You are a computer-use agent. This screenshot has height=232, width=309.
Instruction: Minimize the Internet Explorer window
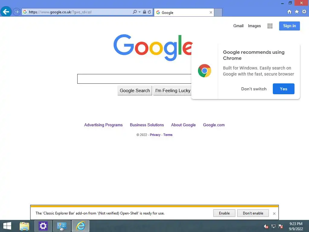click(282, 3)
